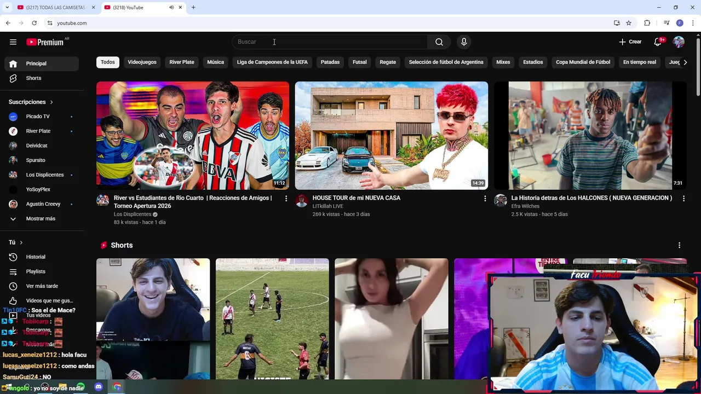
Task: Open Chrome extensions puzzle icon
Action: point(647,23)
